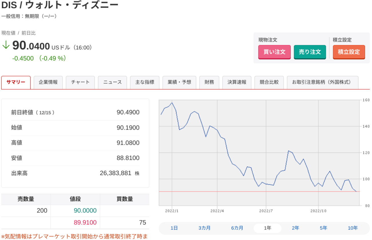
Task: Switch to the 企業情報 tab
Action: pyautogui.click(x=48, y=82)
